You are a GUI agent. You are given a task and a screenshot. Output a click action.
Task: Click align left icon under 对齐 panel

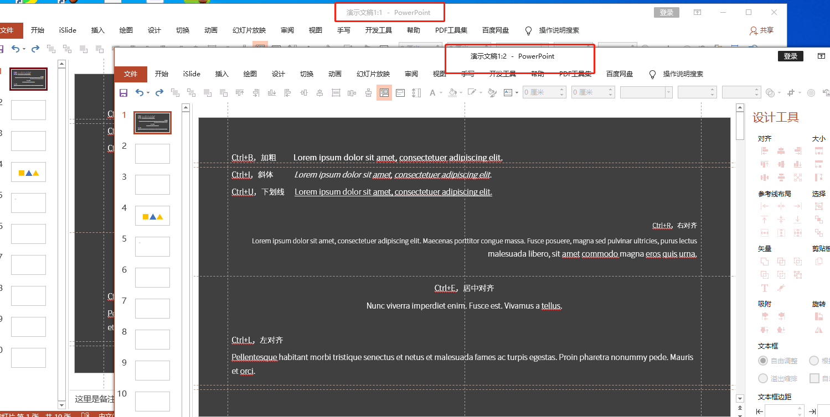[765, 150]
